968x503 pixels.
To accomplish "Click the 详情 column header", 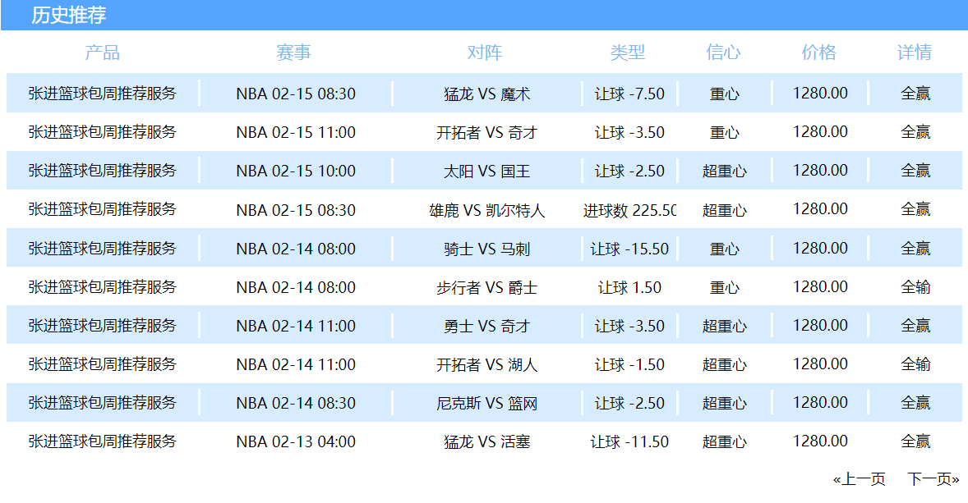I will pos(915,53).
